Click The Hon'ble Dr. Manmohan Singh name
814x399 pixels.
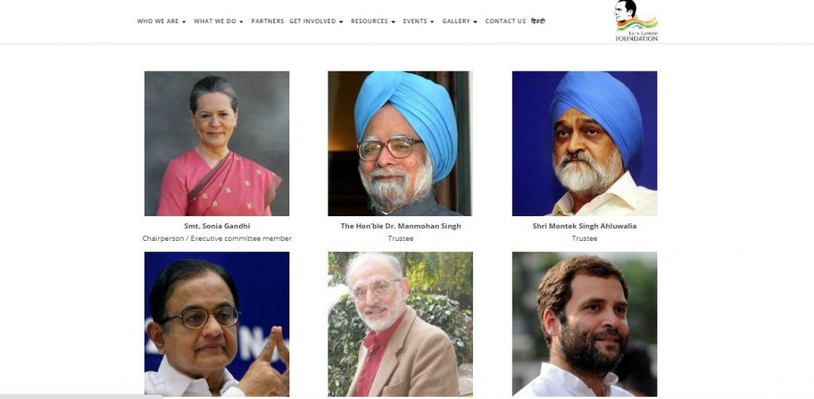(x=401, y=227)
